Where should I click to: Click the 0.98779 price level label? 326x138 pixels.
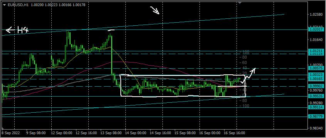tap(316, 116)
